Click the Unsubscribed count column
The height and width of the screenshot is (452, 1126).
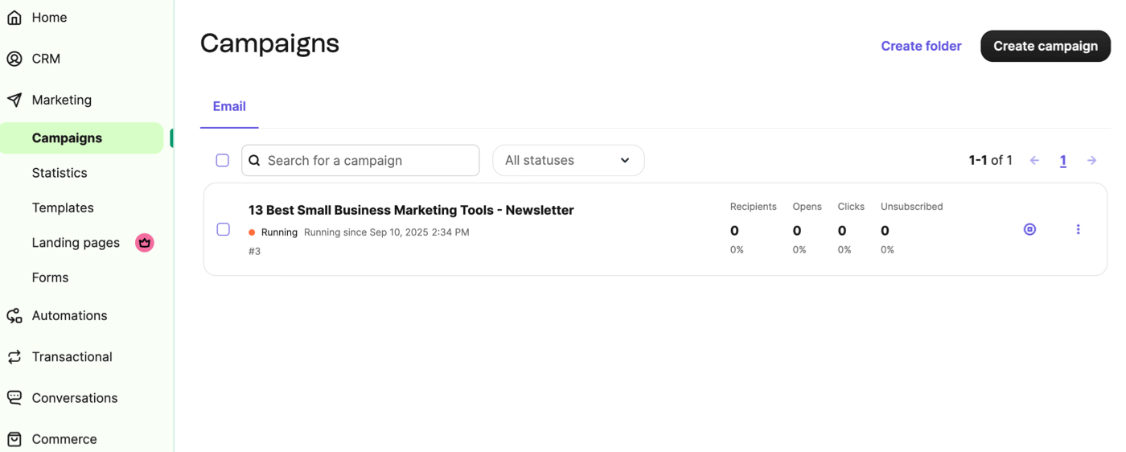click(x=911, y=228)
